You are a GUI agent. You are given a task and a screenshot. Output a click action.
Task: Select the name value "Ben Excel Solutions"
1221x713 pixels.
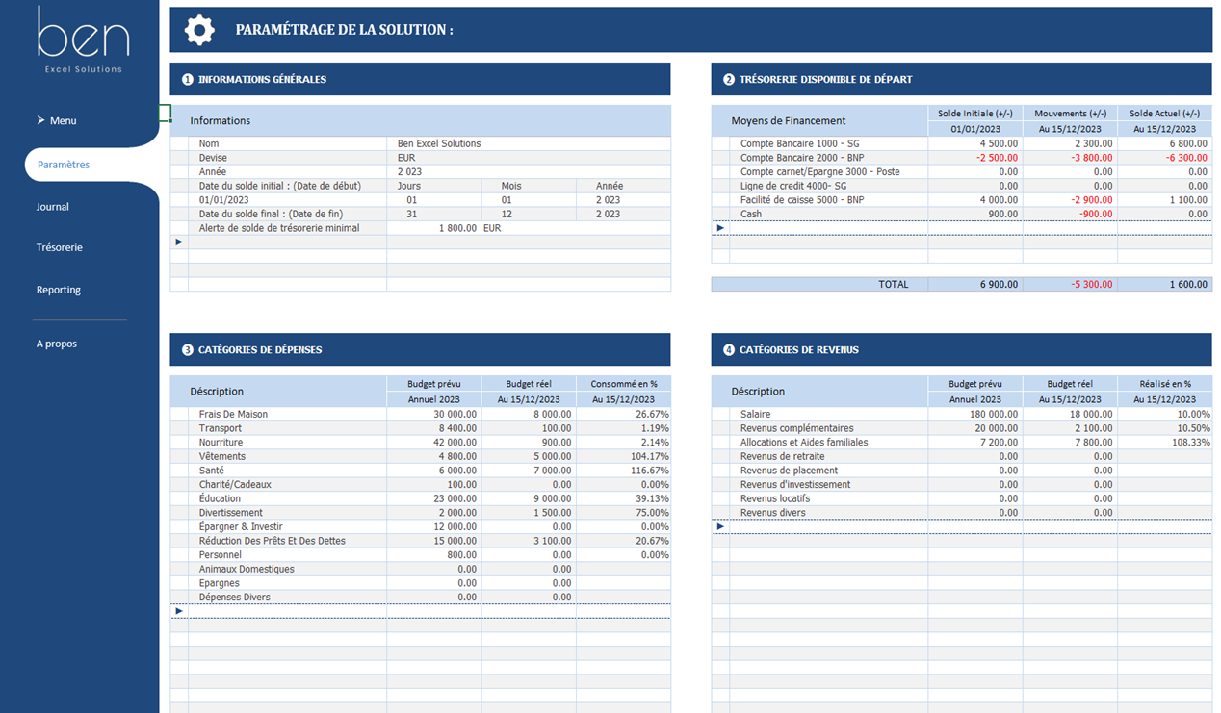[439, 143]
